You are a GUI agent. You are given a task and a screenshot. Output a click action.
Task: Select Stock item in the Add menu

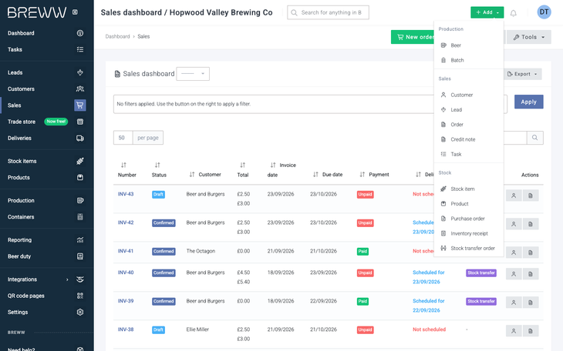tap(469, 189)
